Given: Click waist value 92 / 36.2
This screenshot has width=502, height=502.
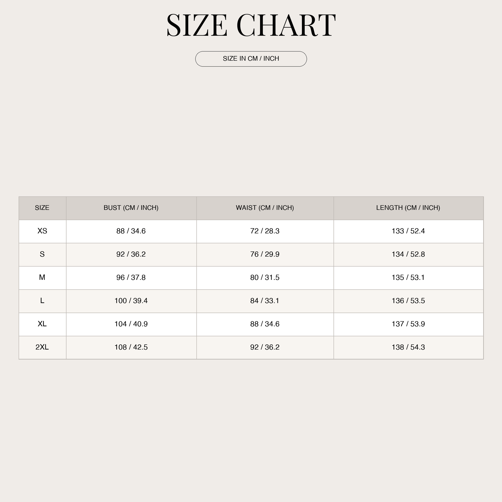Looking at the screenshot, I should pos(265,347).
